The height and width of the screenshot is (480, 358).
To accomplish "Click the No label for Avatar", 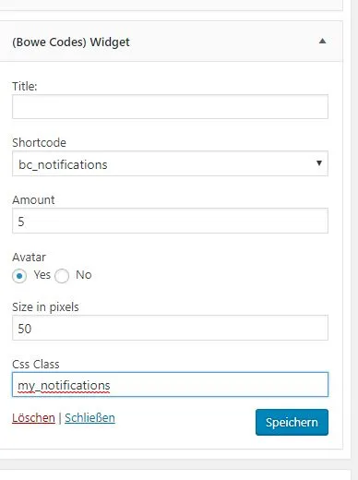I will [x=84, y=275].
